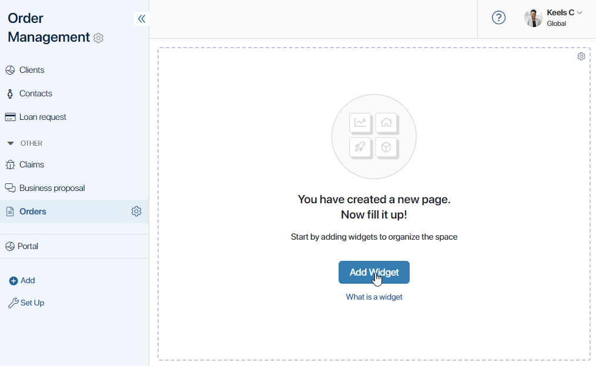This screenshot has height=366, width=596.
Task: Open the Loan request section
Action: click(43, 117)
